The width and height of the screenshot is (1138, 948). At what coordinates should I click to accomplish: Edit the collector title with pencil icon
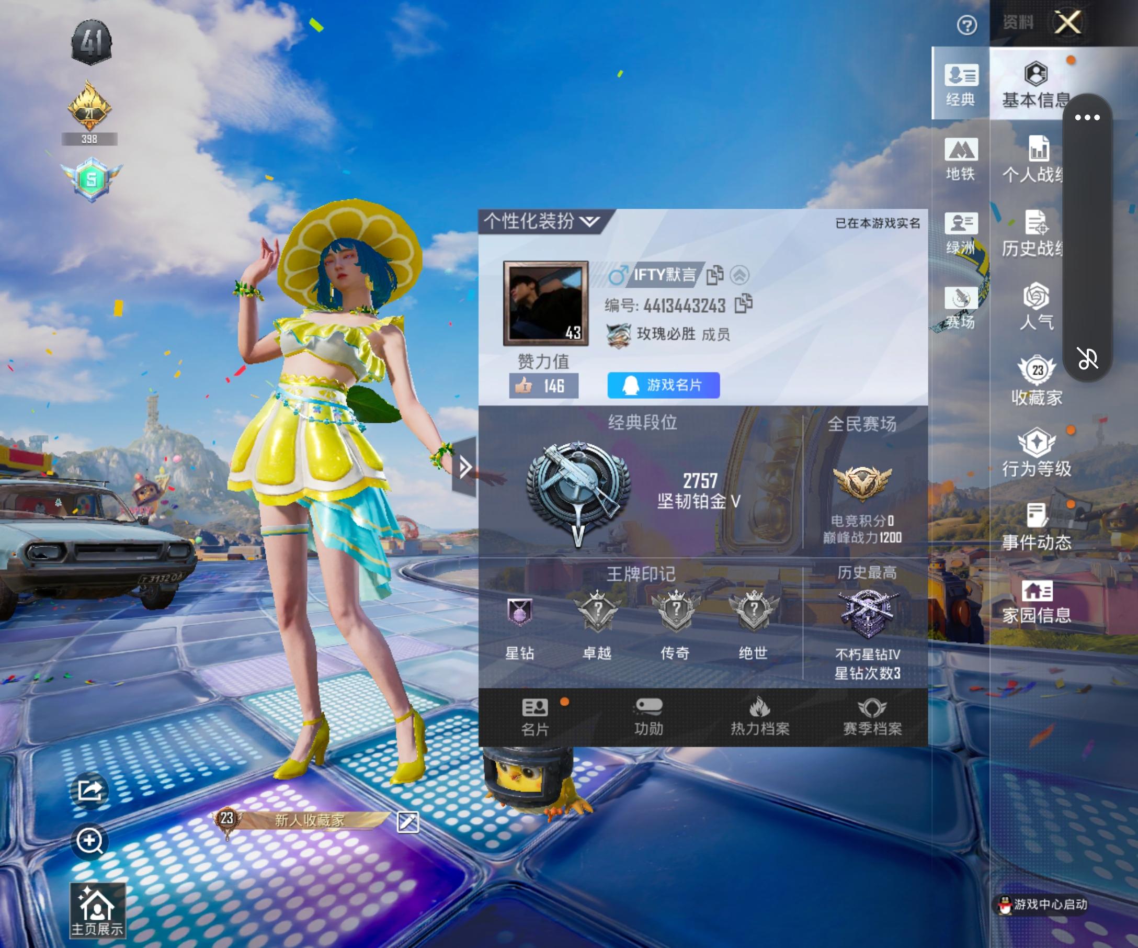coord(407,822)
